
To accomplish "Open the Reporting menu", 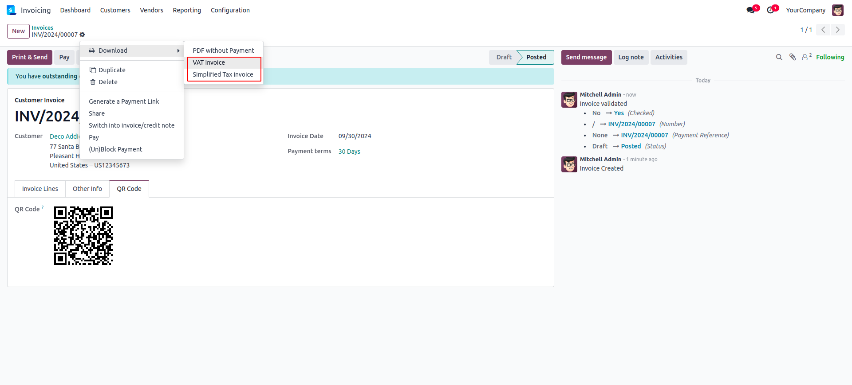I will [x=187, y=10].
